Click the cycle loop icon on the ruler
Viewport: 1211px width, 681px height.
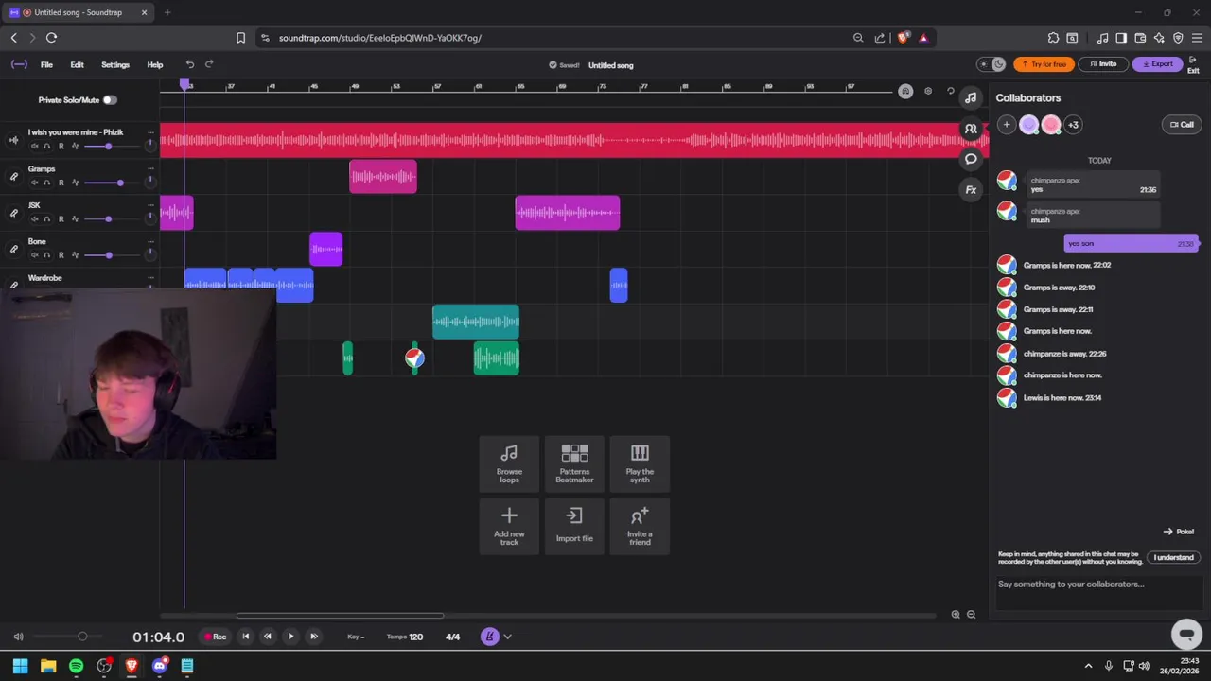(951, 92)
